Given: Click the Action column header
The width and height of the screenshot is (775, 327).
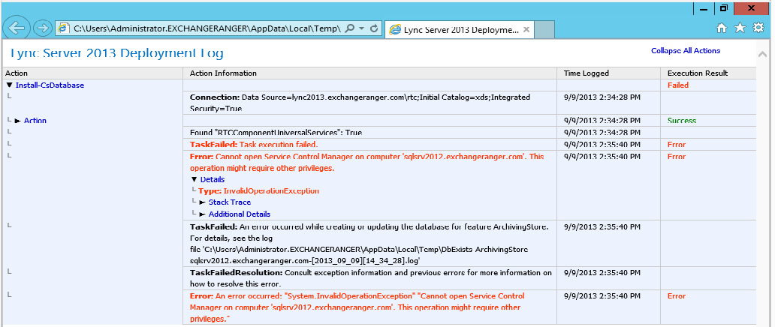Looking at the screenshot, I should (x=17, y=73).
